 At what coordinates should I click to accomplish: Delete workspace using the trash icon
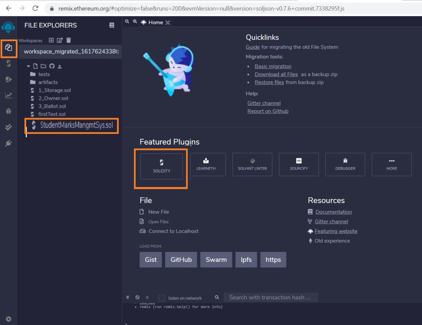(x=68, y=40)
